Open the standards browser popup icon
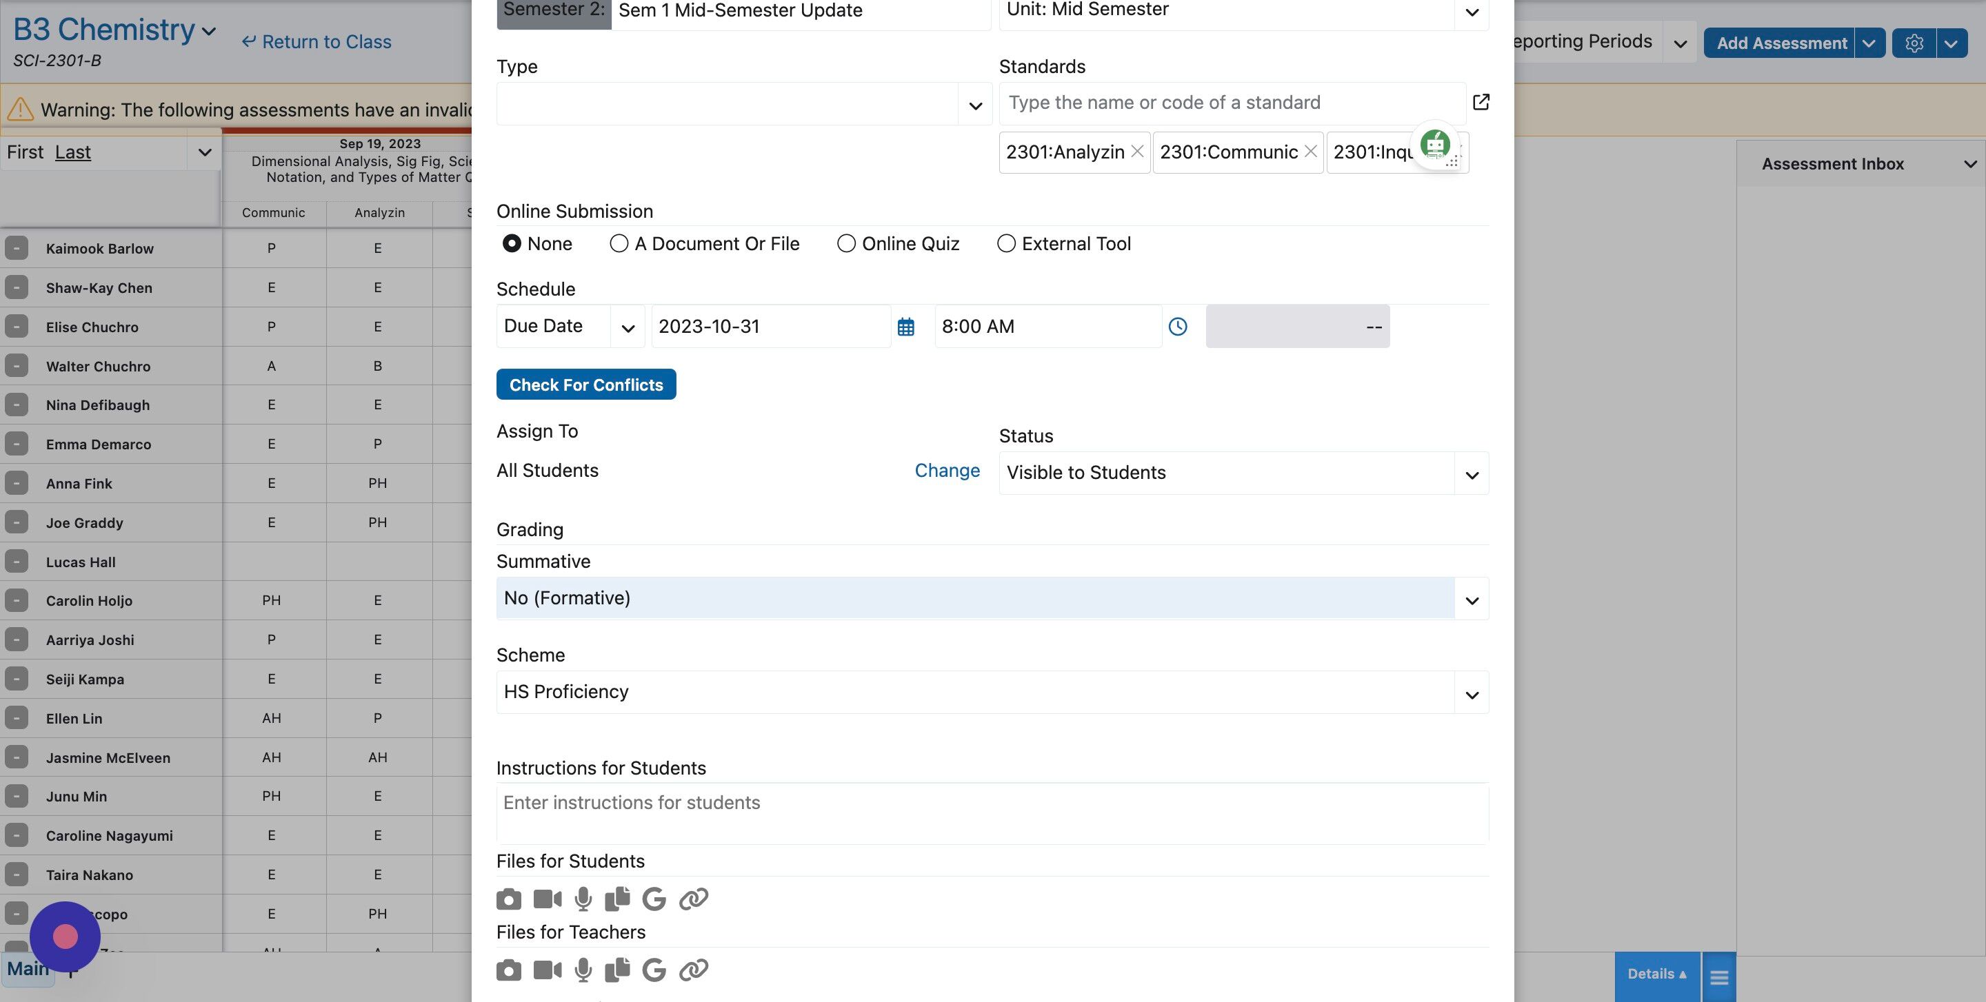Screen dimensions: 1986x1002 click(x=1481, y=103)
